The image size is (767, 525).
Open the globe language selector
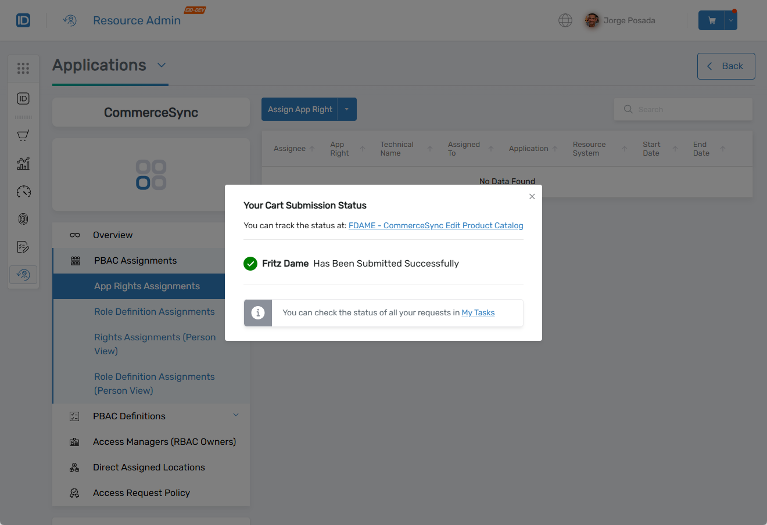pos(565,20)
